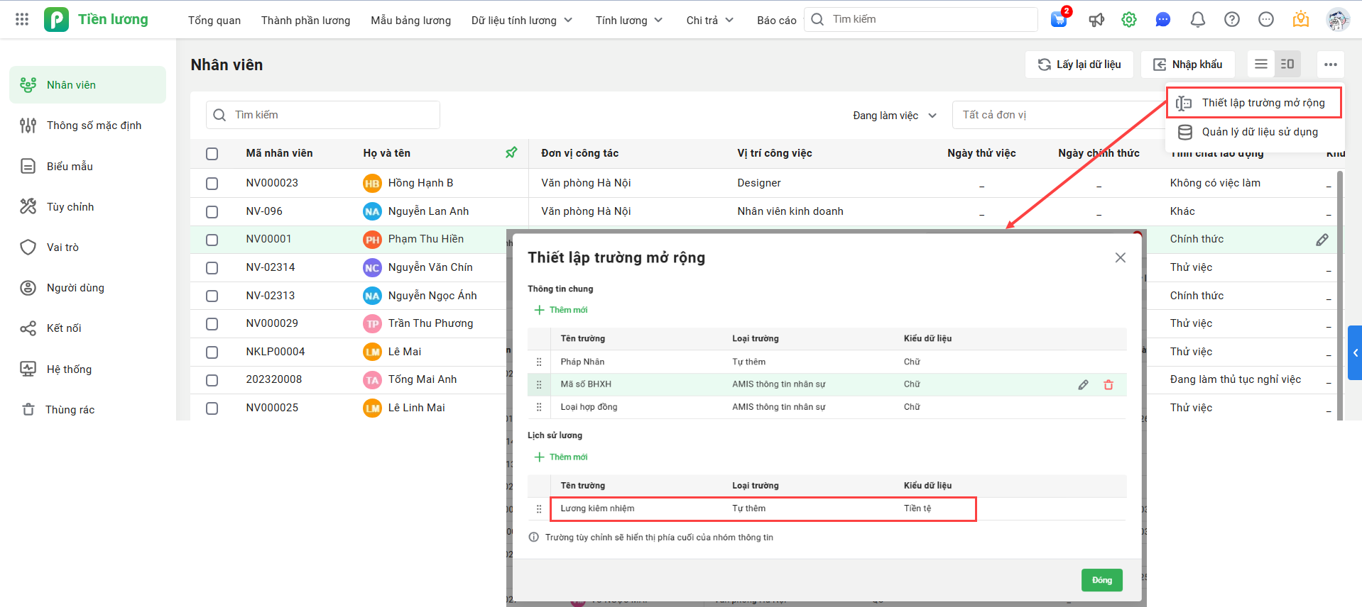Screen dimensions: 1362x607
Task: Toggle the select-all checkbox in table header
Action: pyautogui.click(x=212, y=153)
